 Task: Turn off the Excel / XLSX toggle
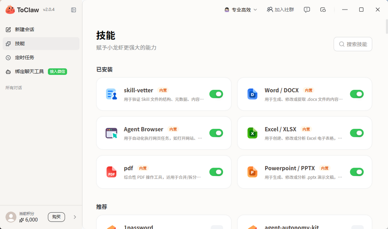point(357,133)
